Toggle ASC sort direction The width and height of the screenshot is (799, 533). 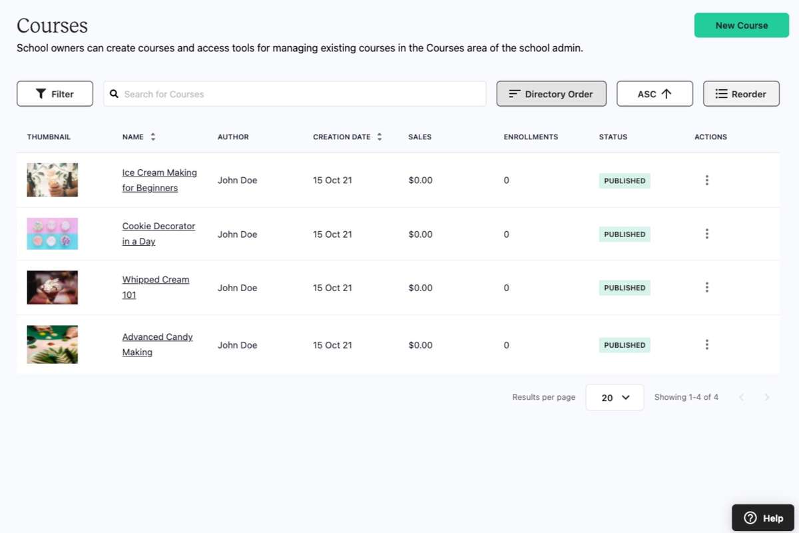point(655,94)
